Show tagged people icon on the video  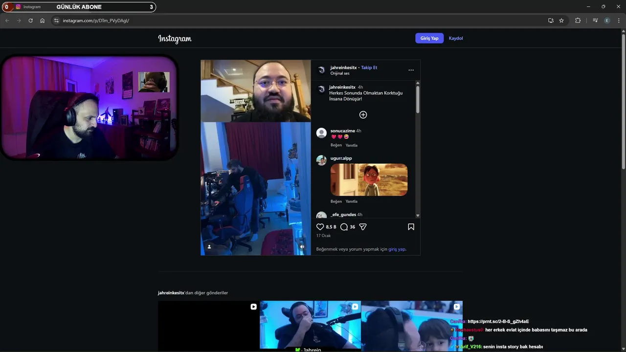(x=209, y=247)
